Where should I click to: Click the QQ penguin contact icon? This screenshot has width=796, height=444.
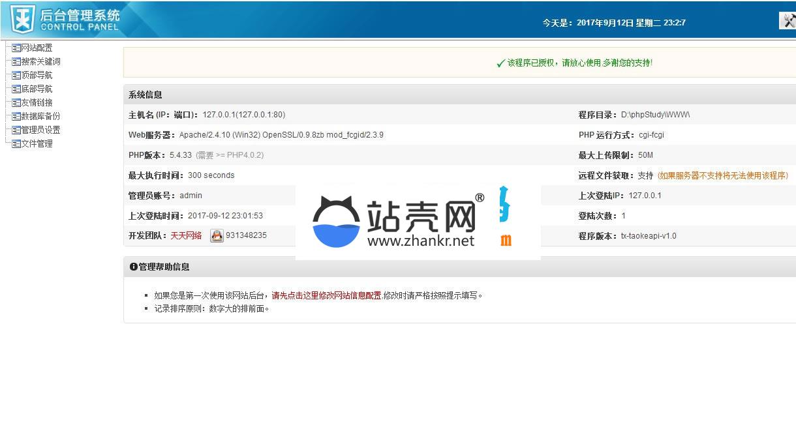[x=217, y=236]
